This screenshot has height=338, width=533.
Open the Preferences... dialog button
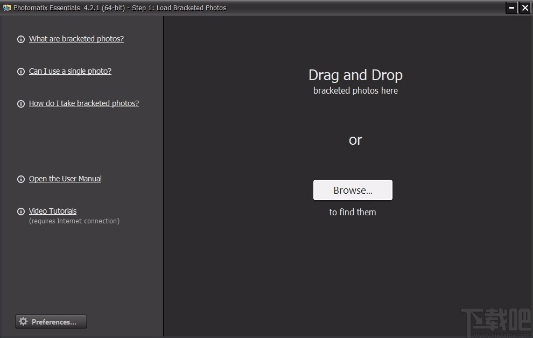point(51,322)
